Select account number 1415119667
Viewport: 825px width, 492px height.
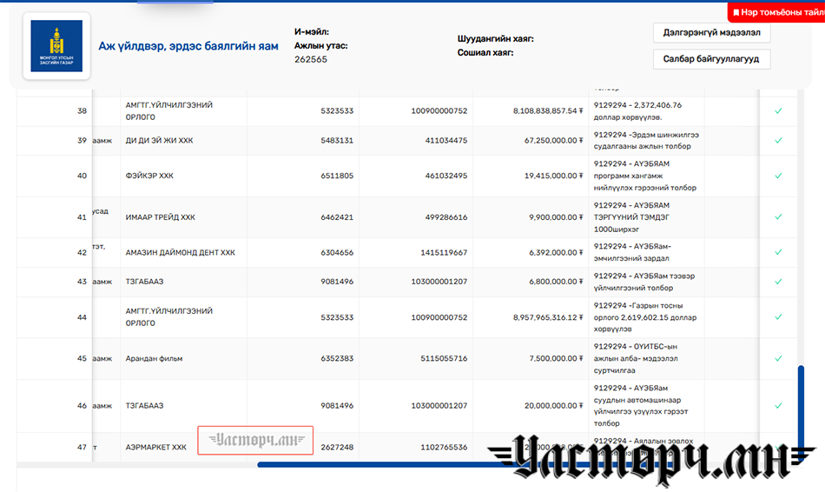444,252
